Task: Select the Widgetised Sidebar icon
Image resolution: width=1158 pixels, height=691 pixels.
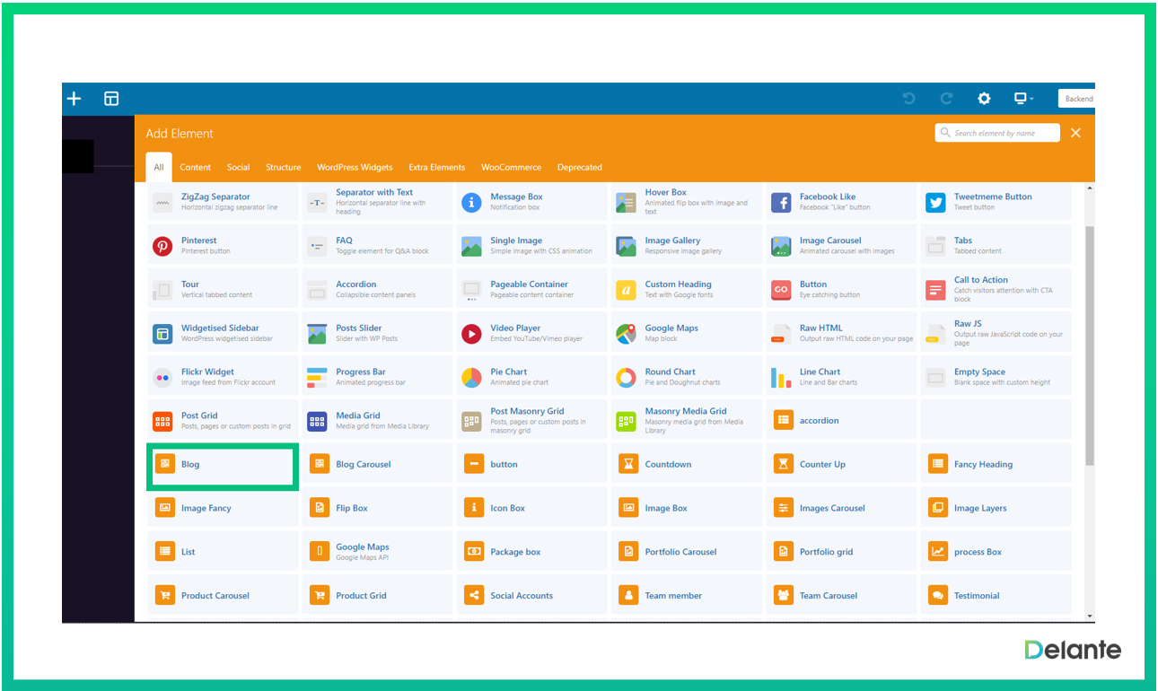Action: [162, 334]
